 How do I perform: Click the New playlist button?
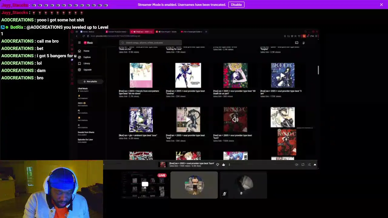click(x=90, y=81)
